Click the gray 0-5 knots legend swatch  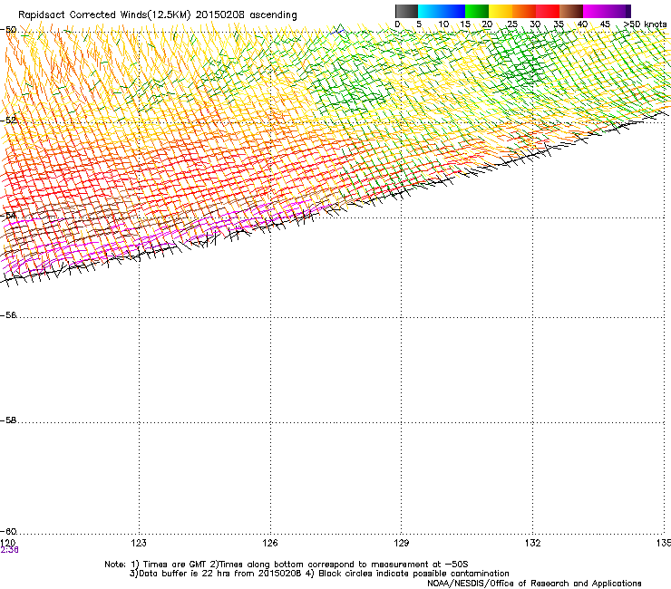(406, 11)
